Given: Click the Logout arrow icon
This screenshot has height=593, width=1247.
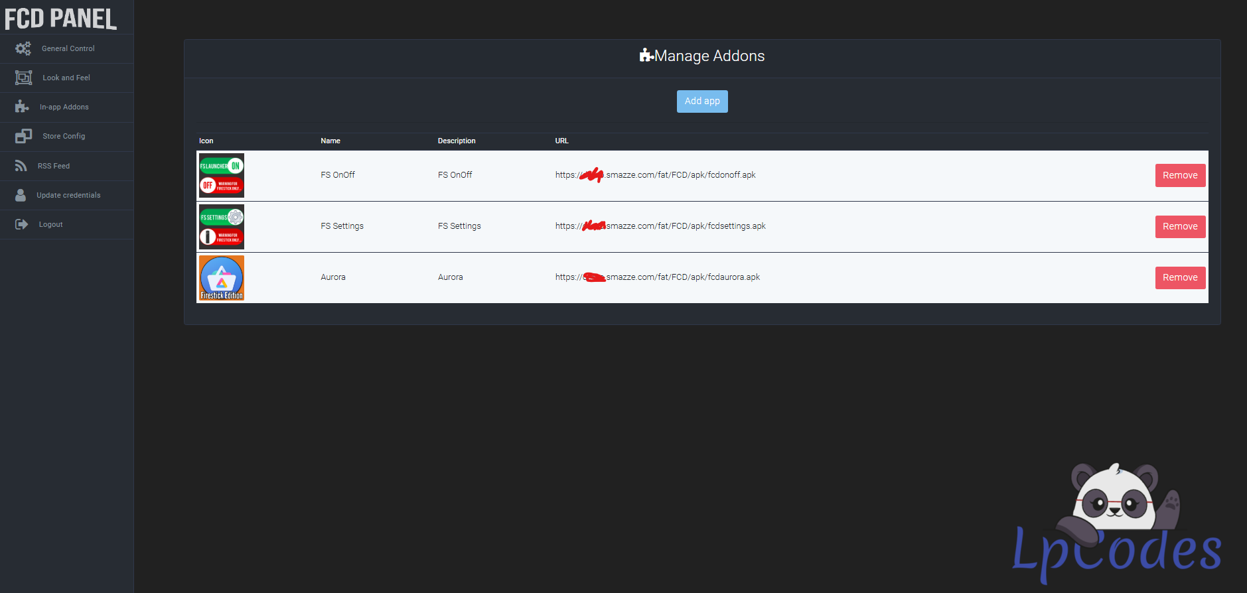Looking at the screenshot, I should [21, 224].
